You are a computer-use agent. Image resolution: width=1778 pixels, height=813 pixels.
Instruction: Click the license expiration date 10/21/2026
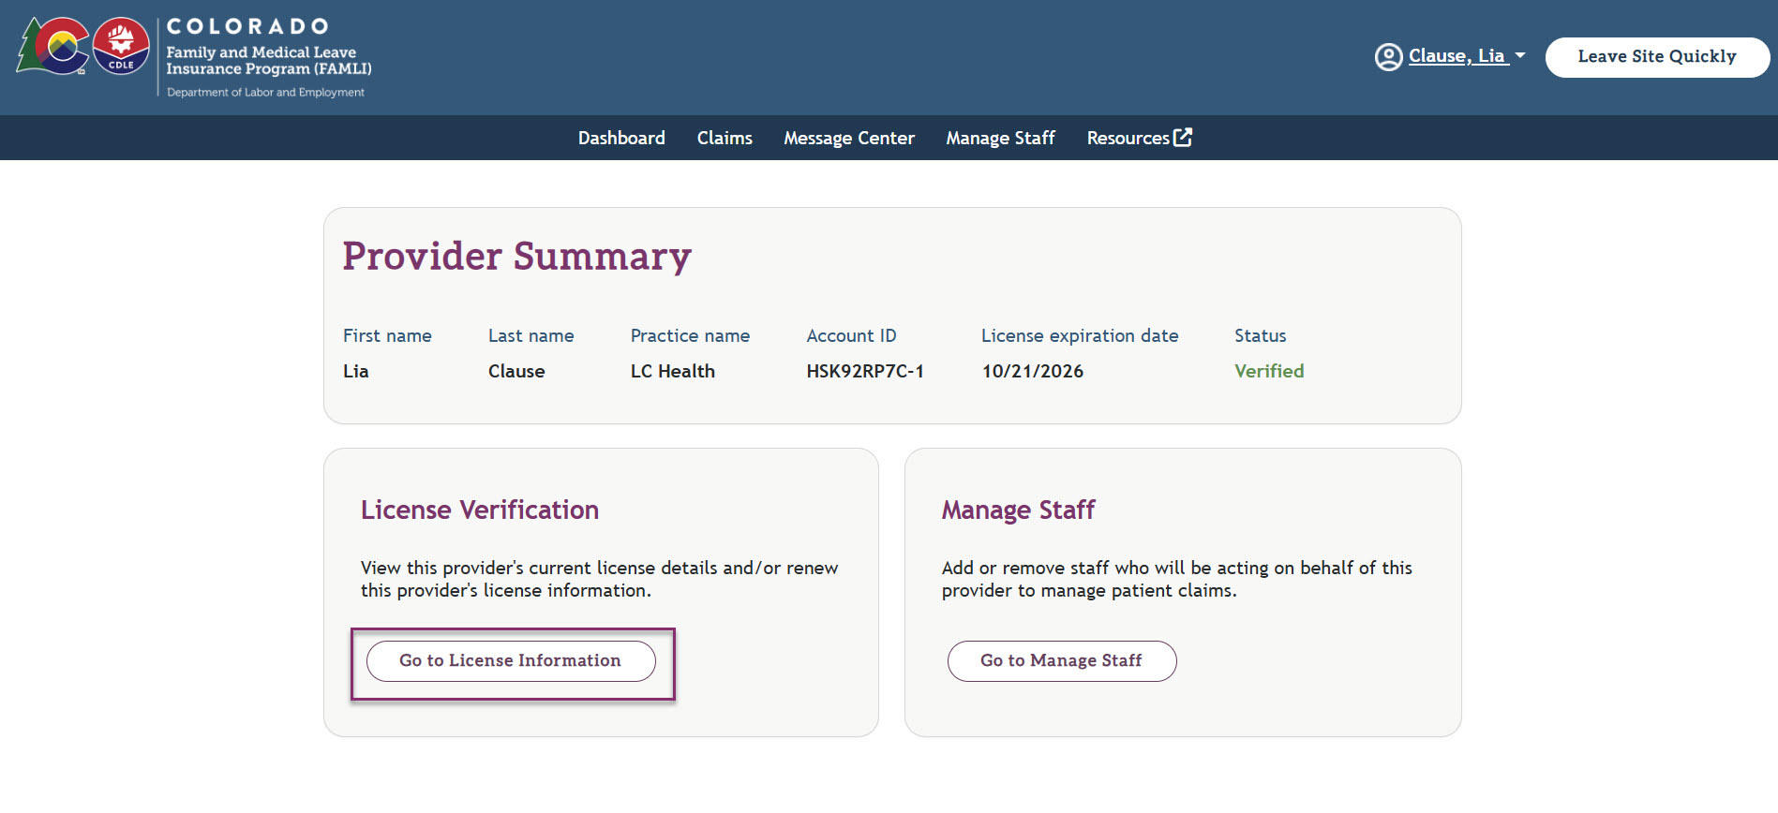pyautogui.click(x=1032, y=371)
